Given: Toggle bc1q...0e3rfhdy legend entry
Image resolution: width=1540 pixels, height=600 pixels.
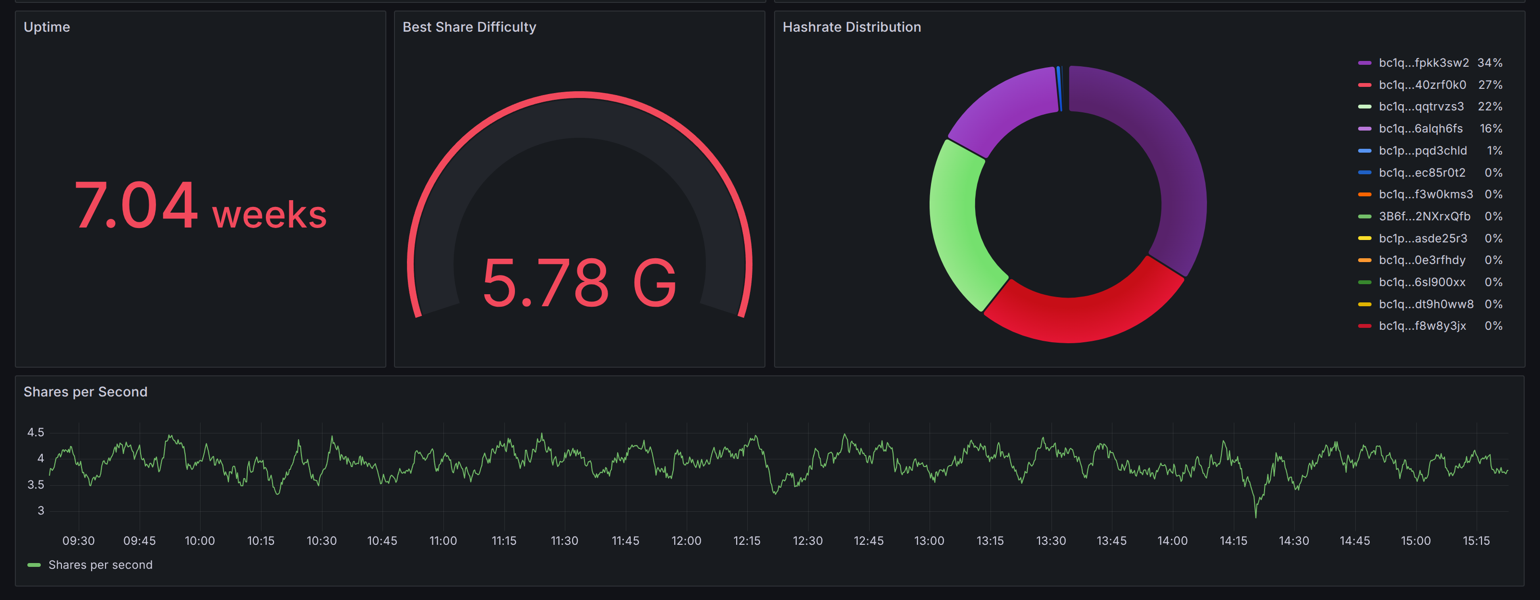Looking at the screenshot, I should [1421, 260].
